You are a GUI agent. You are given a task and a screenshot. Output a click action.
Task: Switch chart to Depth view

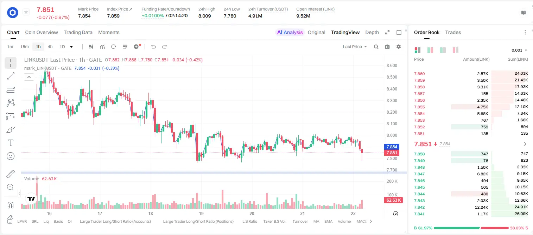point(372,32)
